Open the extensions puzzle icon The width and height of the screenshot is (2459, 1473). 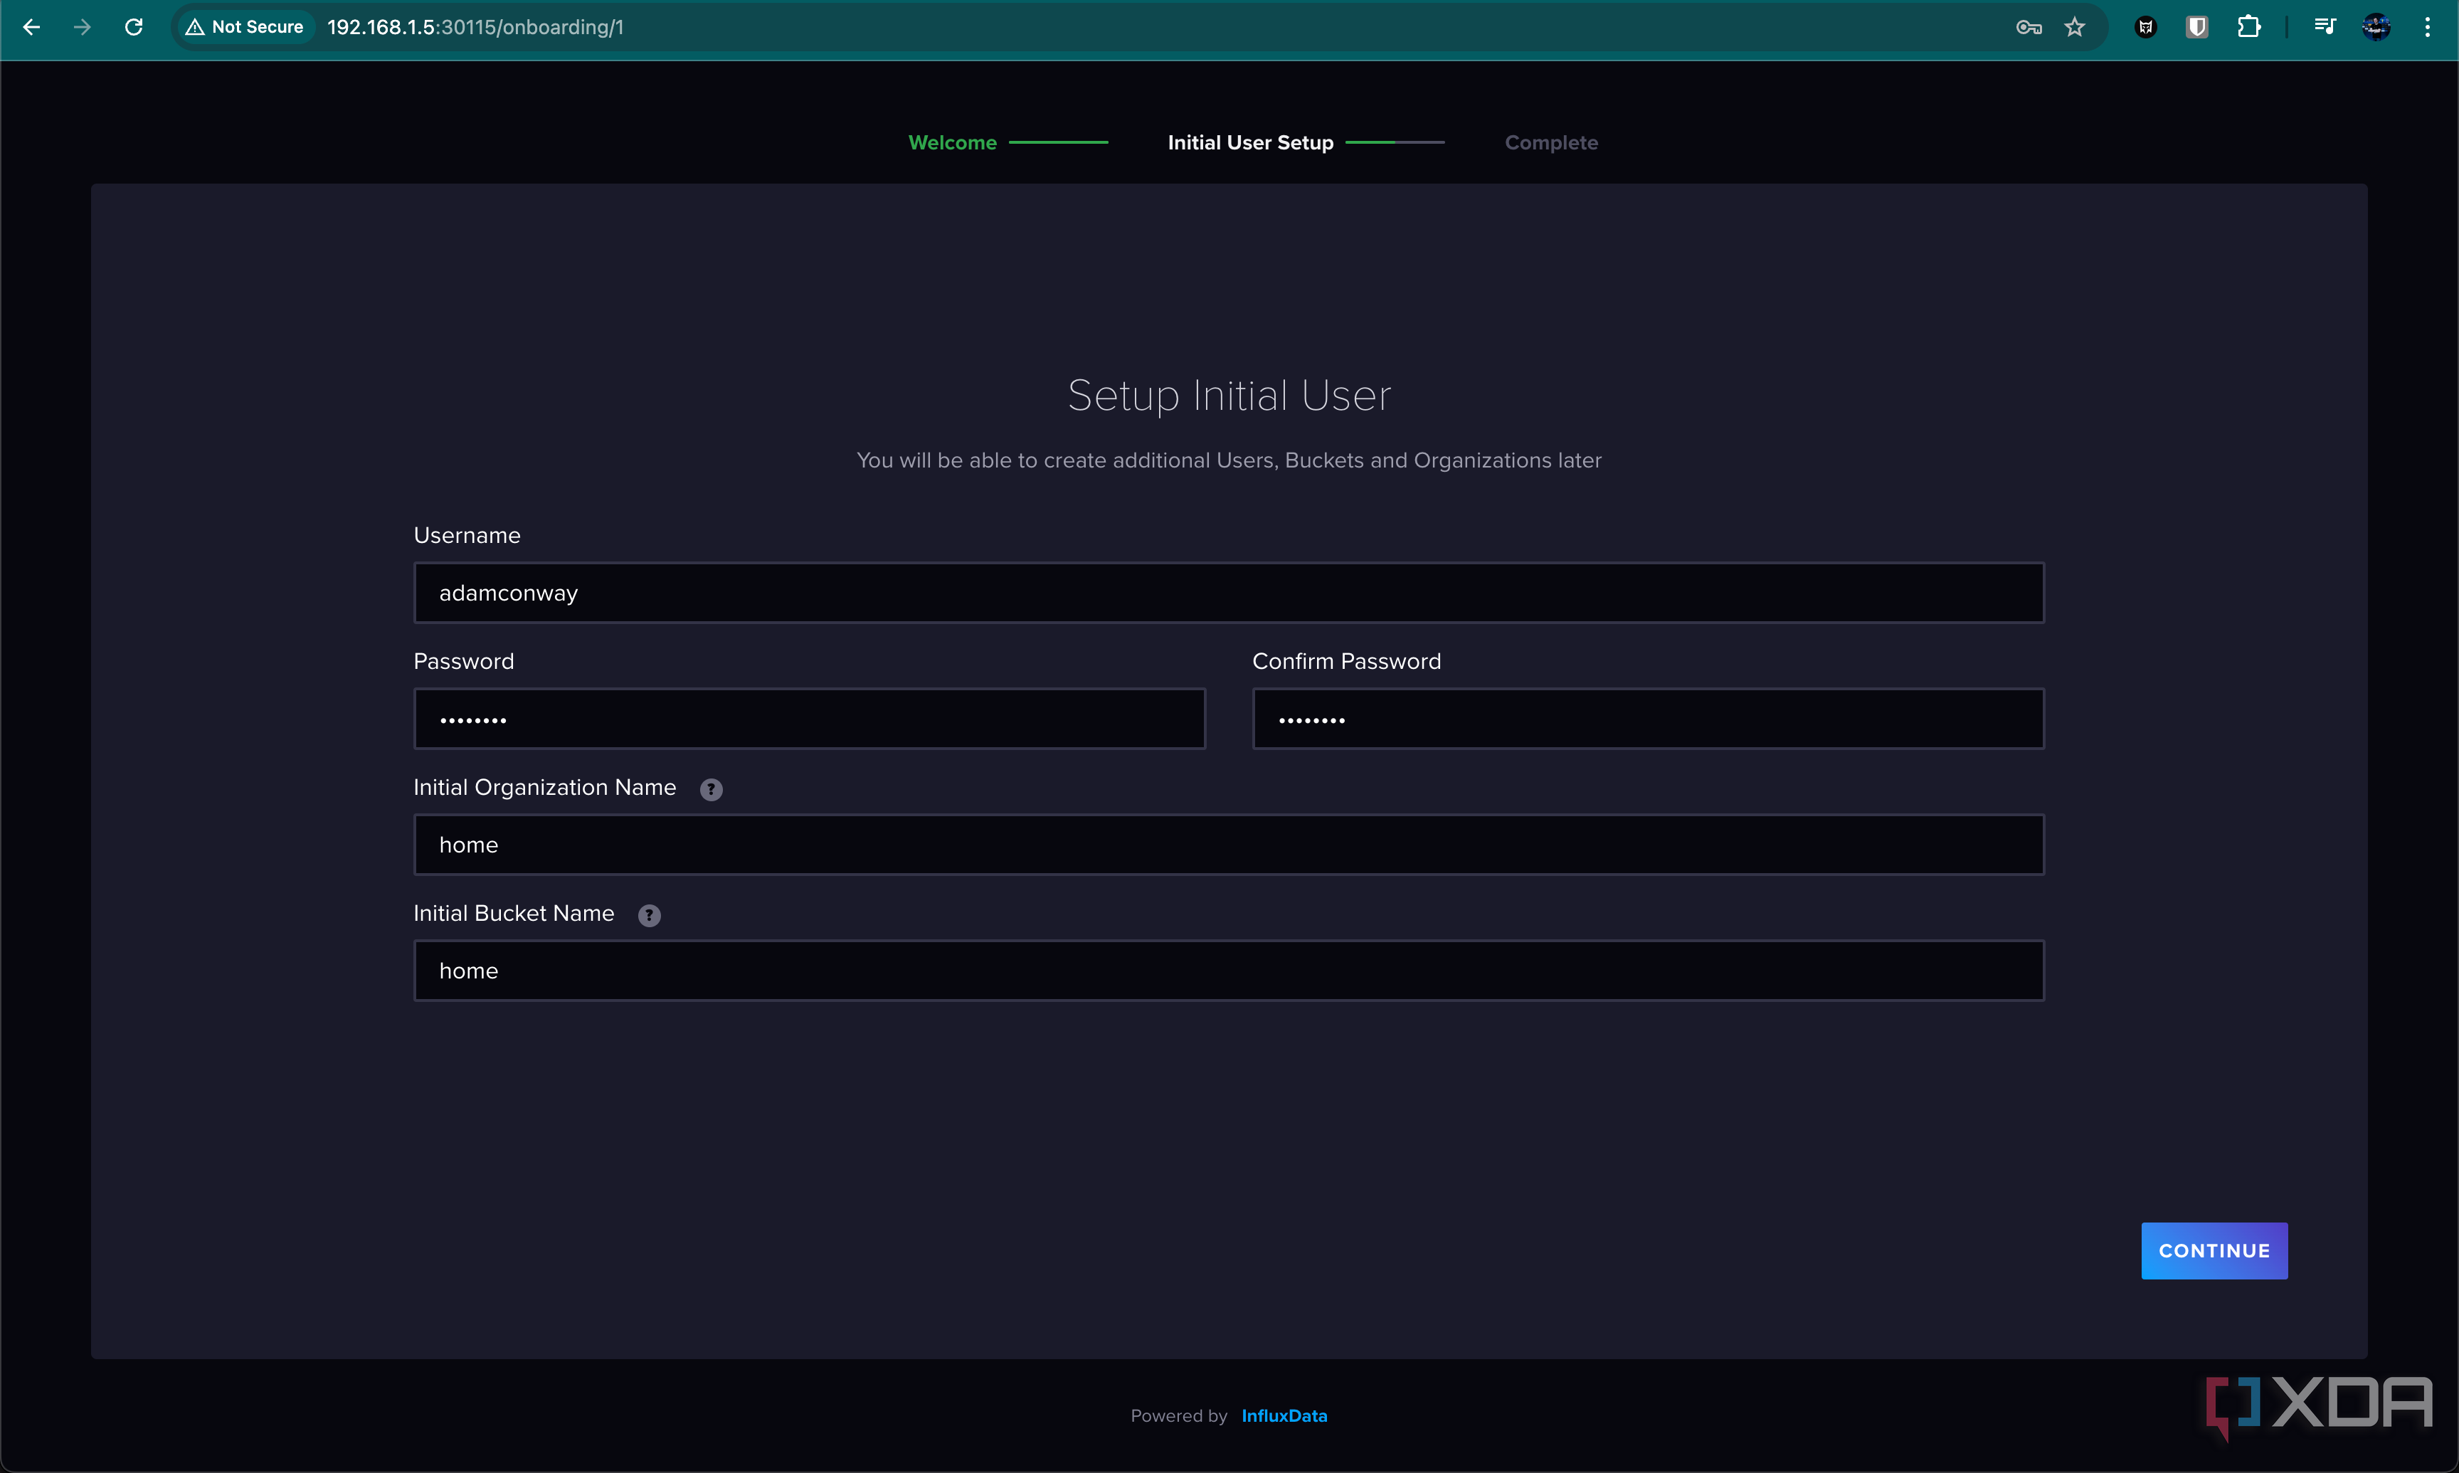click(2248, 28)
